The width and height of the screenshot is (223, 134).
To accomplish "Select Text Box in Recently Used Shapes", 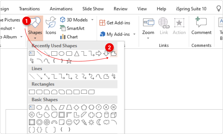I will click(32, 54).
